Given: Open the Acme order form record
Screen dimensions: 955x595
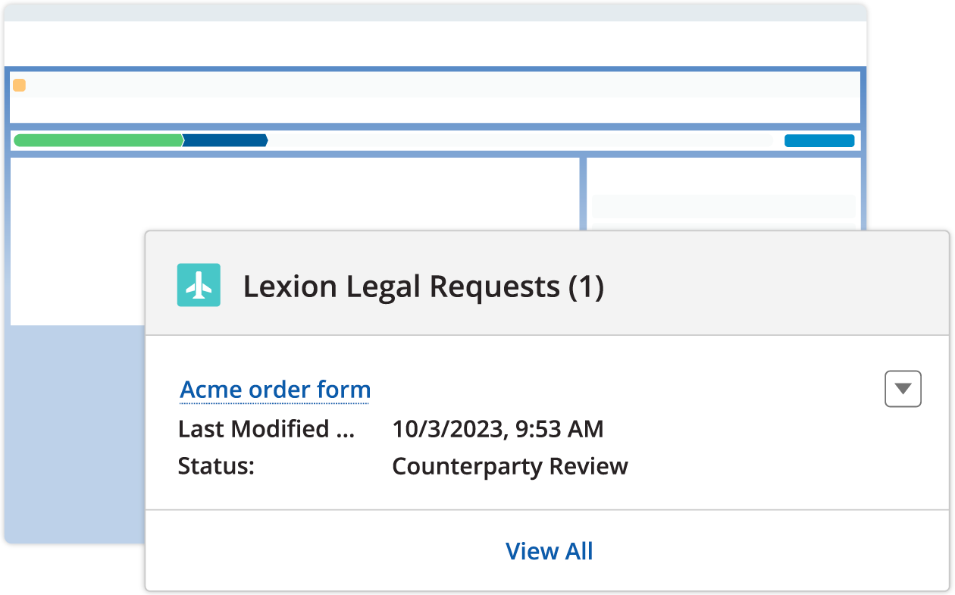Looking at the screenshot, I should 274,389.
